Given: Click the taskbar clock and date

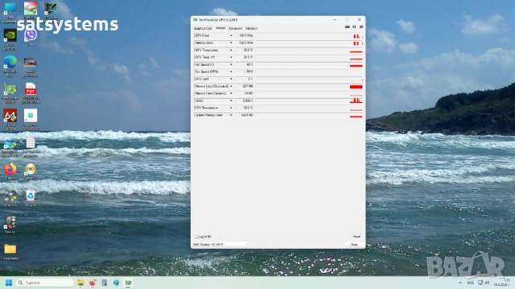Looking at the screenshot, I should (x=502, y=283).
